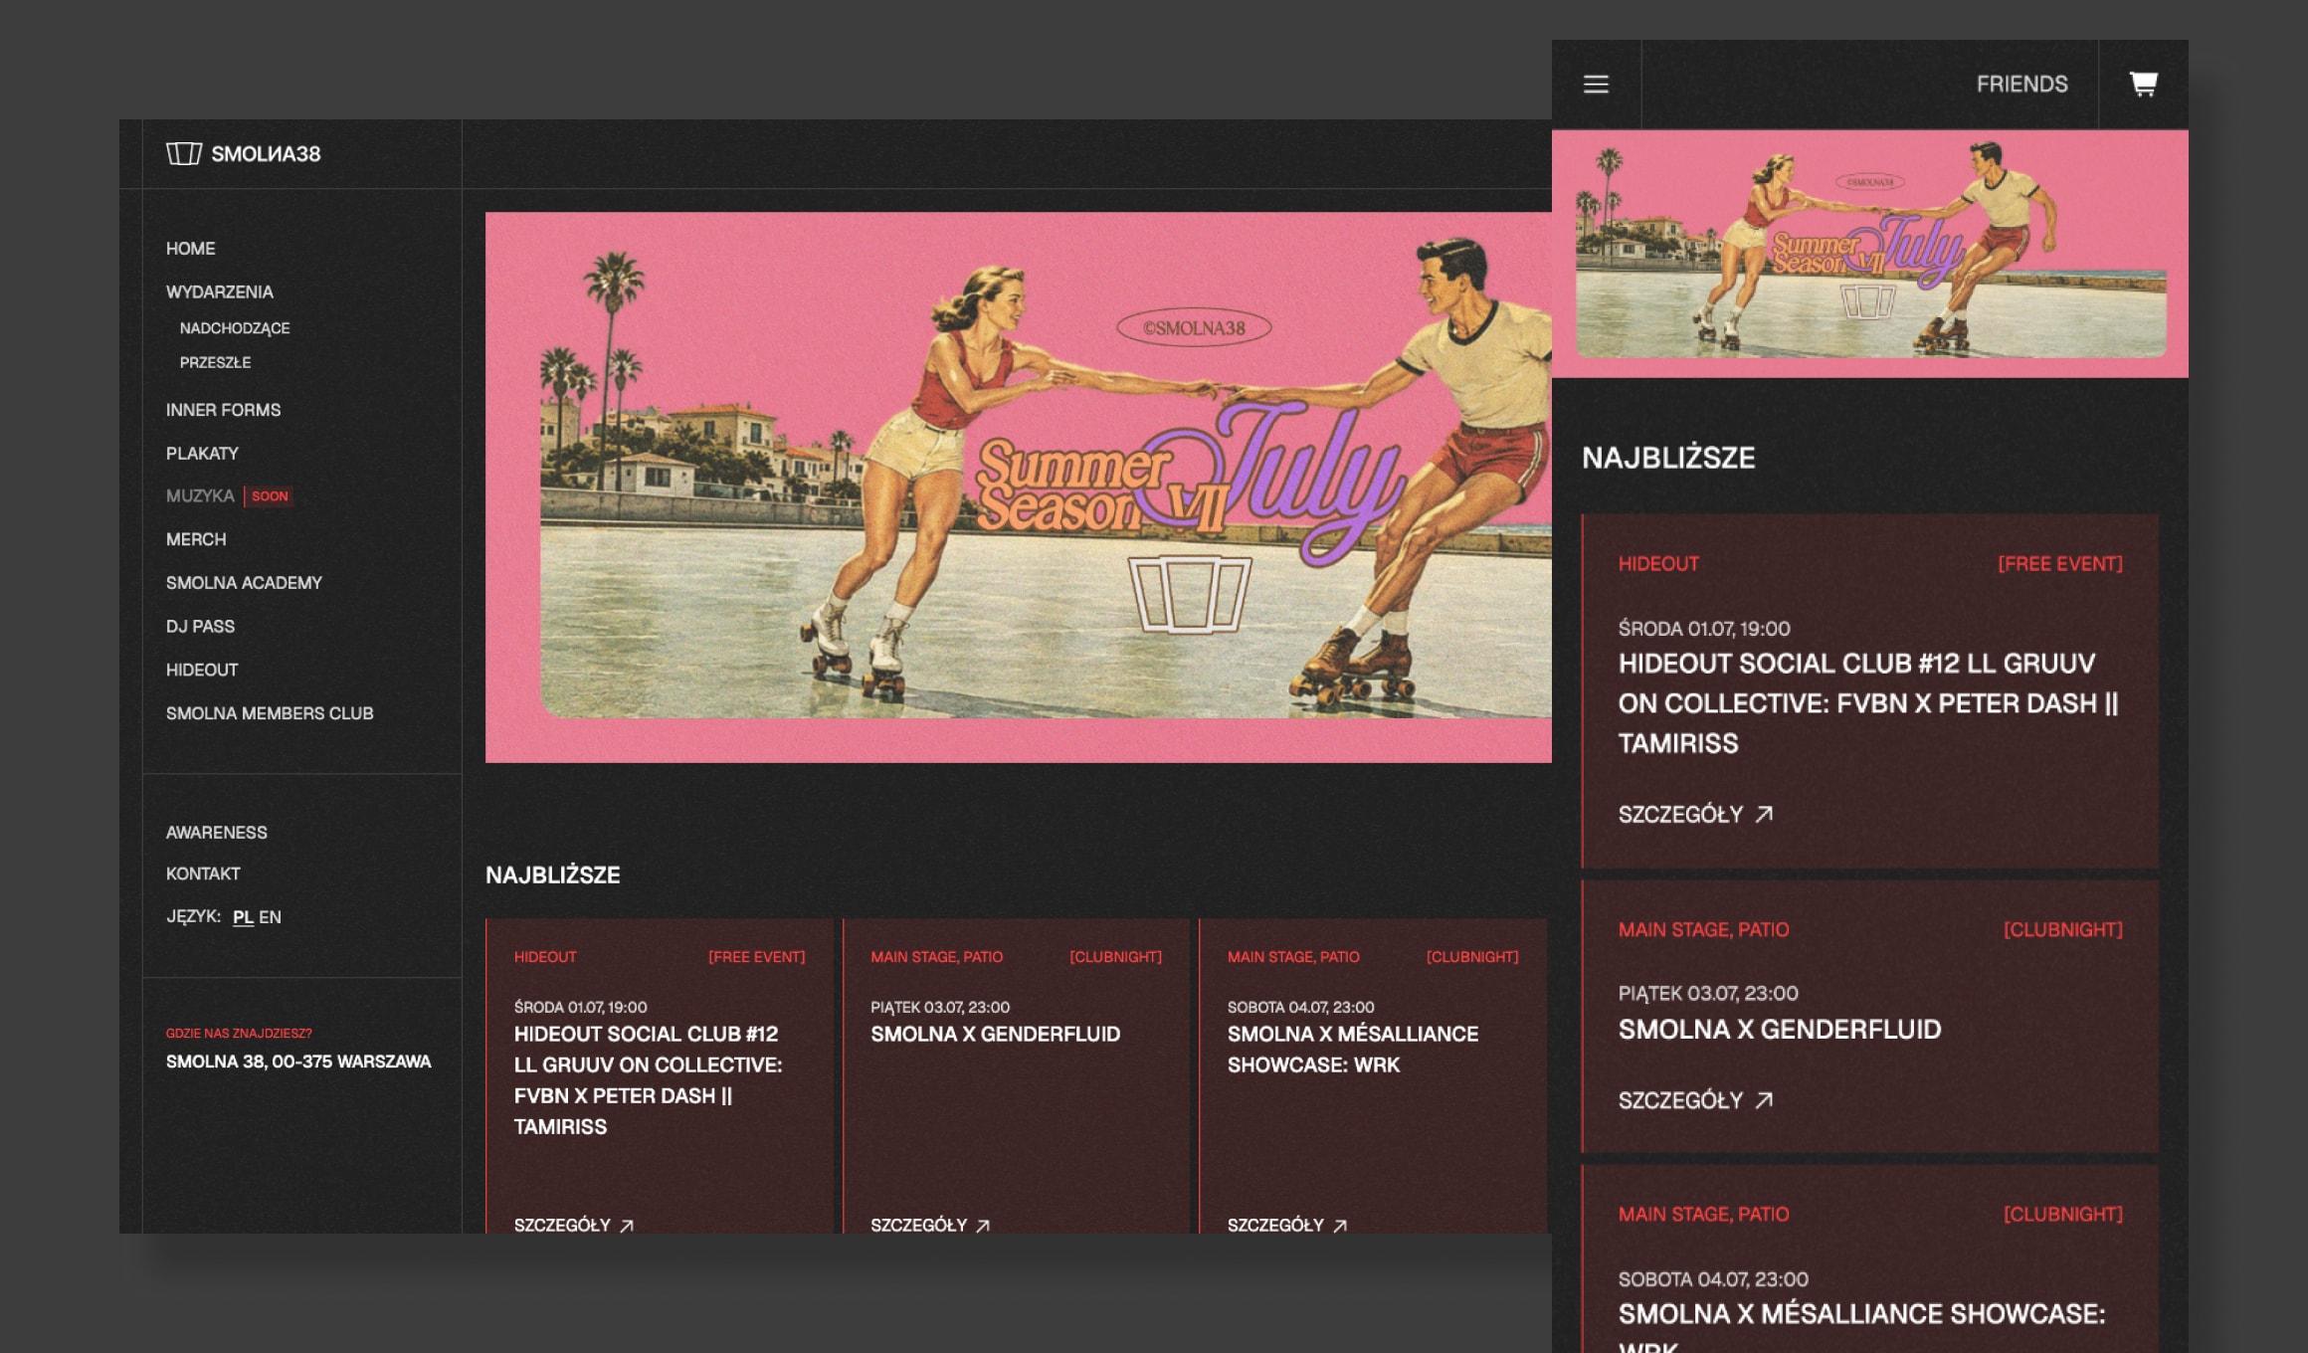Click arrow icon on desktop Genderfluid card
The width and height of the screenshot is (2308, 1353).
(x=983, y=1226)
